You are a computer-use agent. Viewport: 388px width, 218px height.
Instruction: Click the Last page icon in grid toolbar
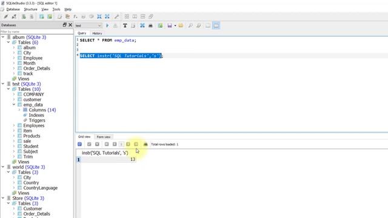coord(136,144)
